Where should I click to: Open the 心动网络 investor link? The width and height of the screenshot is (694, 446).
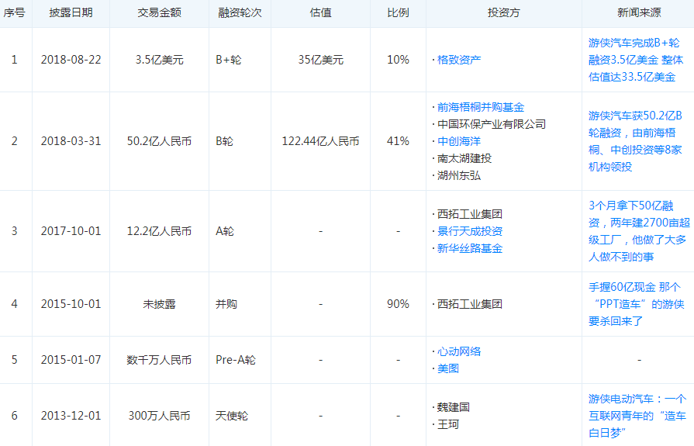pyautogui.click(x=459, y=351)
